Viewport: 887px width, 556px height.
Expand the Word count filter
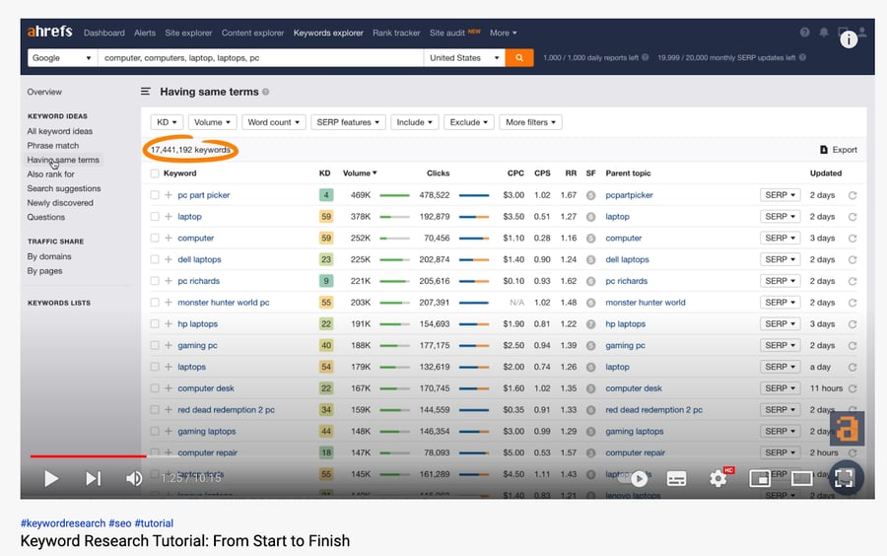(x=273, y=122)
